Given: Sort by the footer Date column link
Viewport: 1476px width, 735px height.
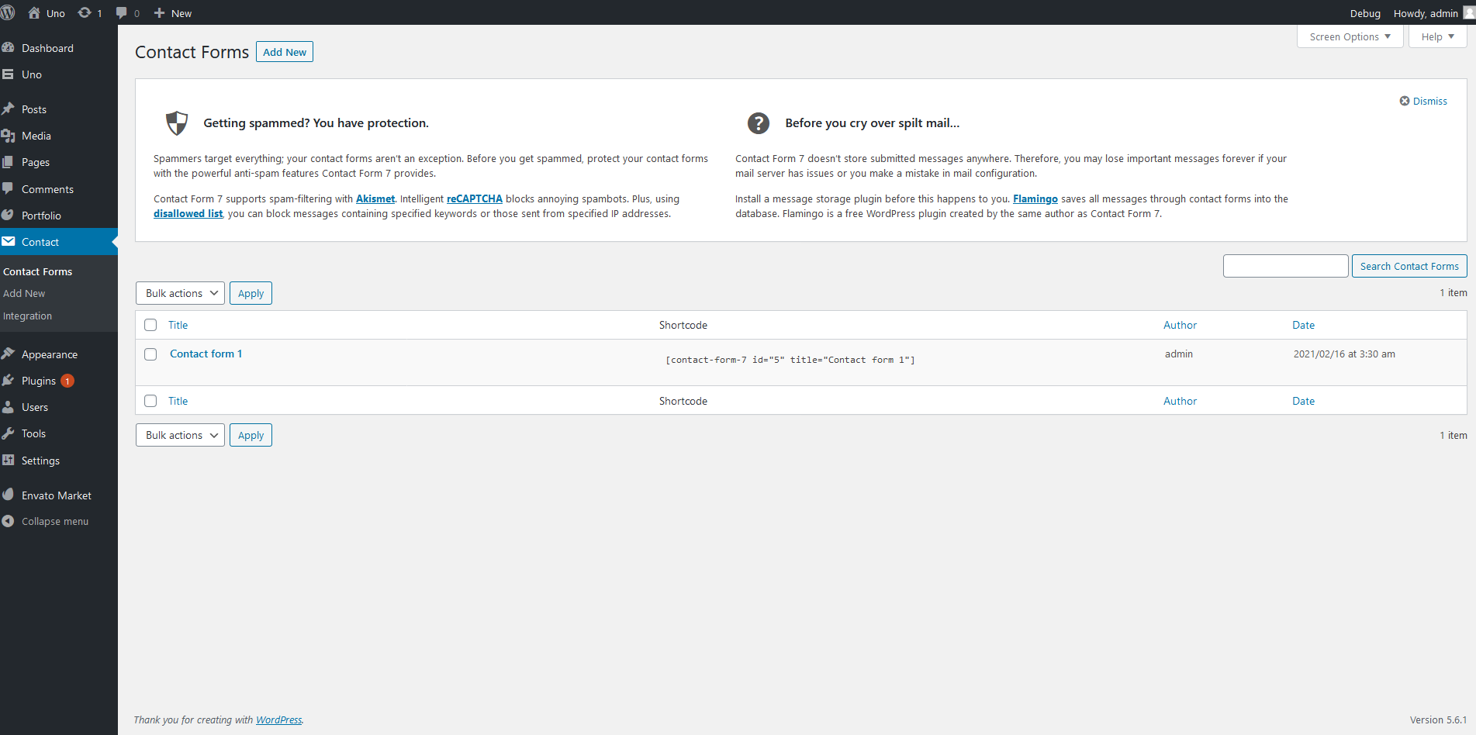Looking at the screenshot, I should point(1304,401).
